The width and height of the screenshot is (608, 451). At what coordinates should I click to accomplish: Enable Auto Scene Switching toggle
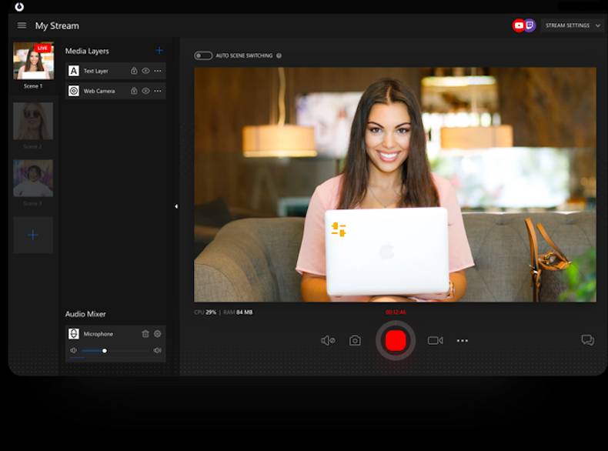[203, 55]
